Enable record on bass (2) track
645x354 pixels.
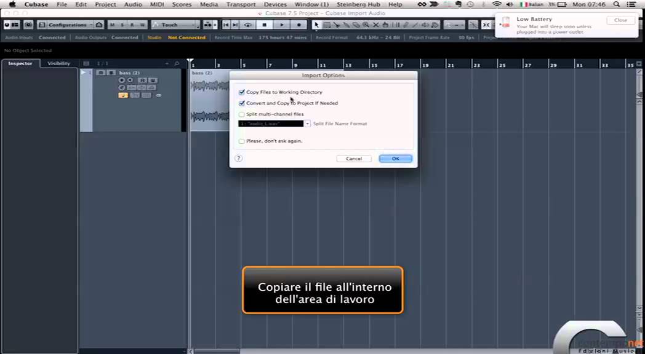point(121,80)
